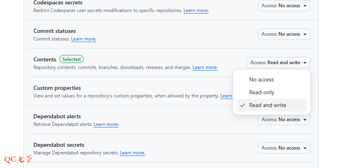
Task: Click the Contents permission heading
Action: [45, 59]
